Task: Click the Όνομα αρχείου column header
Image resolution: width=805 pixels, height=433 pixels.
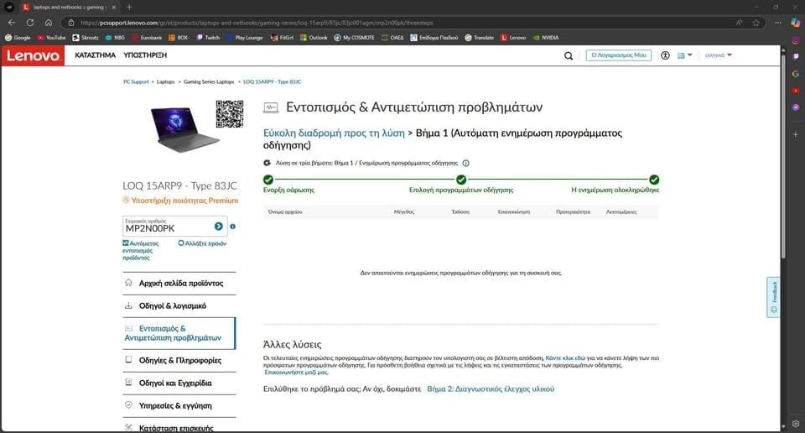Action: point(285,211)
